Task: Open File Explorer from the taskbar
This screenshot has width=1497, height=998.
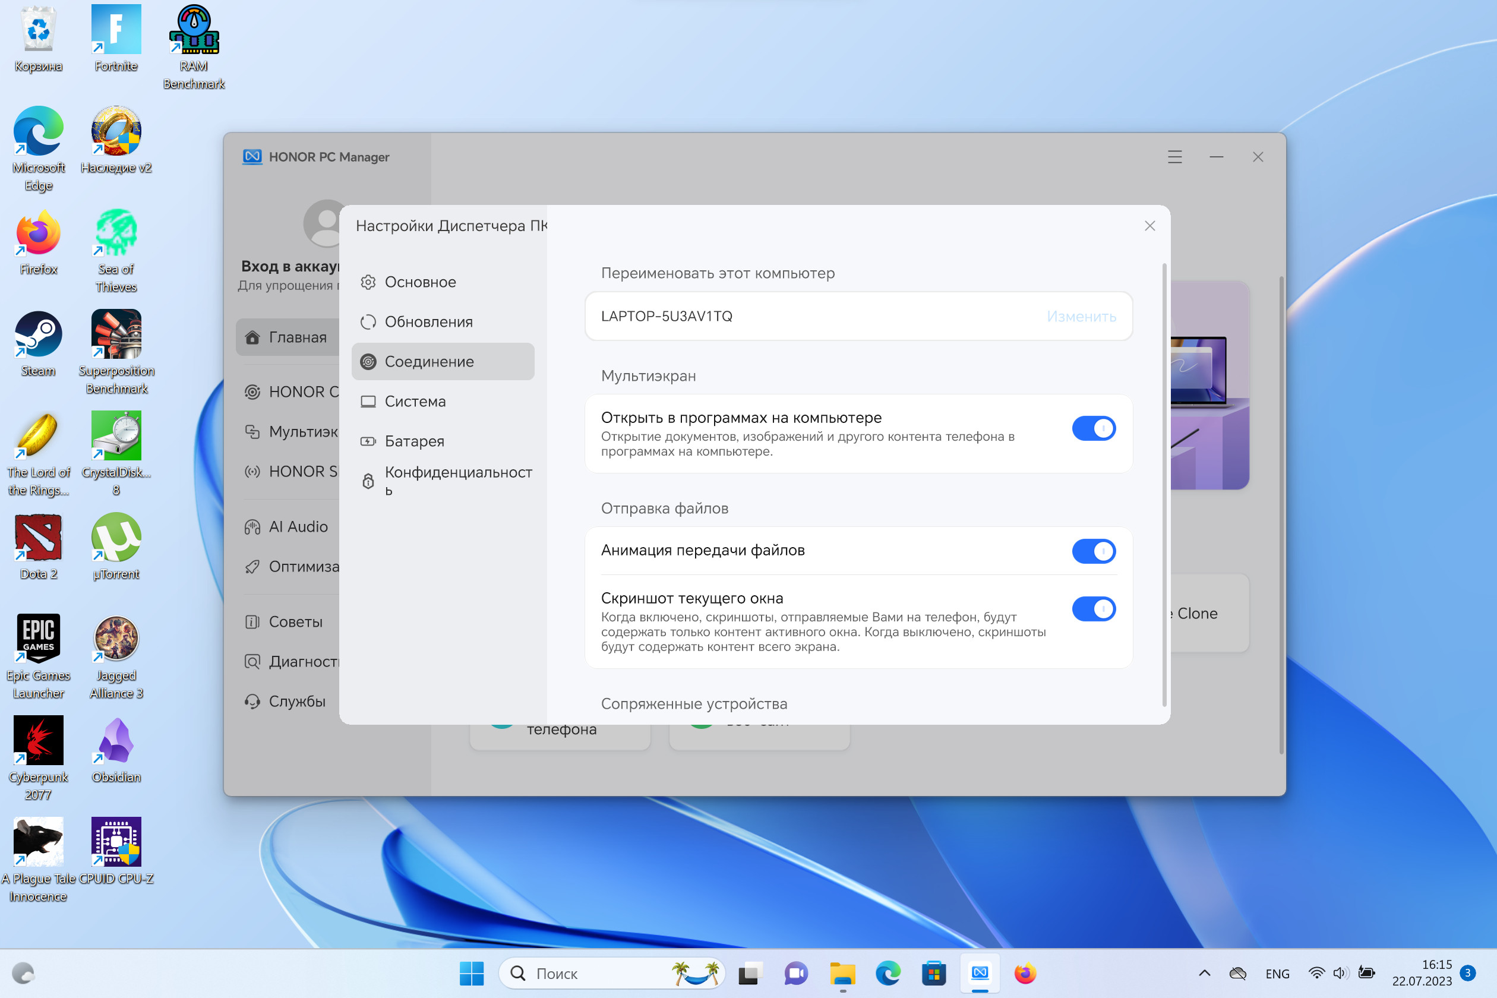Action: coord(842,973)
